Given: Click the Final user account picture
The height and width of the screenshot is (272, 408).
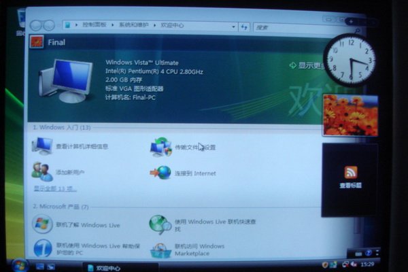Looking at the screenshot, I should pos(37,41).
